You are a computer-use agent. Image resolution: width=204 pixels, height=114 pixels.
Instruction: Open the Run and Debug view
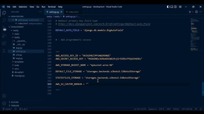pyautogui.click(x=4, y=36)
